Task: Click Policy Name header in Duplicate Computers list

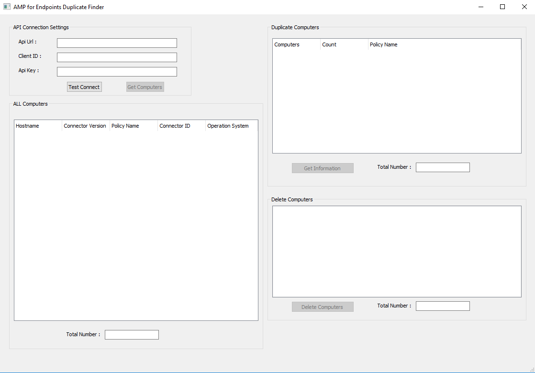Action: point(444,44)
